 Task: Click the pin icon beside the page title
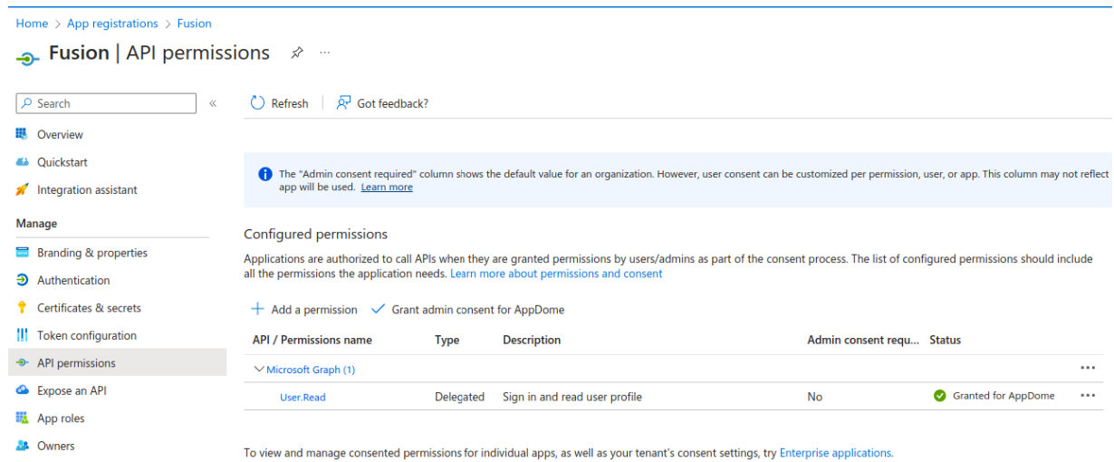tap(296, 53)
